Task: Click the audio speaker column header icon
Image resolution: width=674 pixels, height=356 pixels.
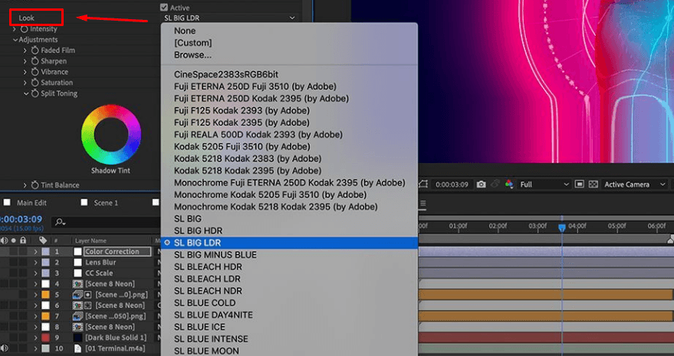Action: pos(5,240)
